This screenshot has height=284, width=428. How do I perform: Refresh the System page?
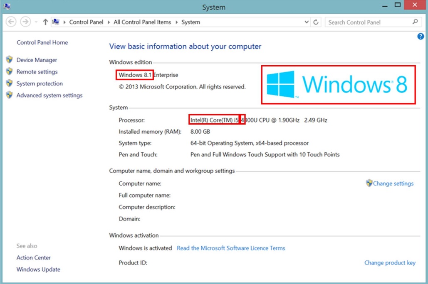click(x=316, y=22)
